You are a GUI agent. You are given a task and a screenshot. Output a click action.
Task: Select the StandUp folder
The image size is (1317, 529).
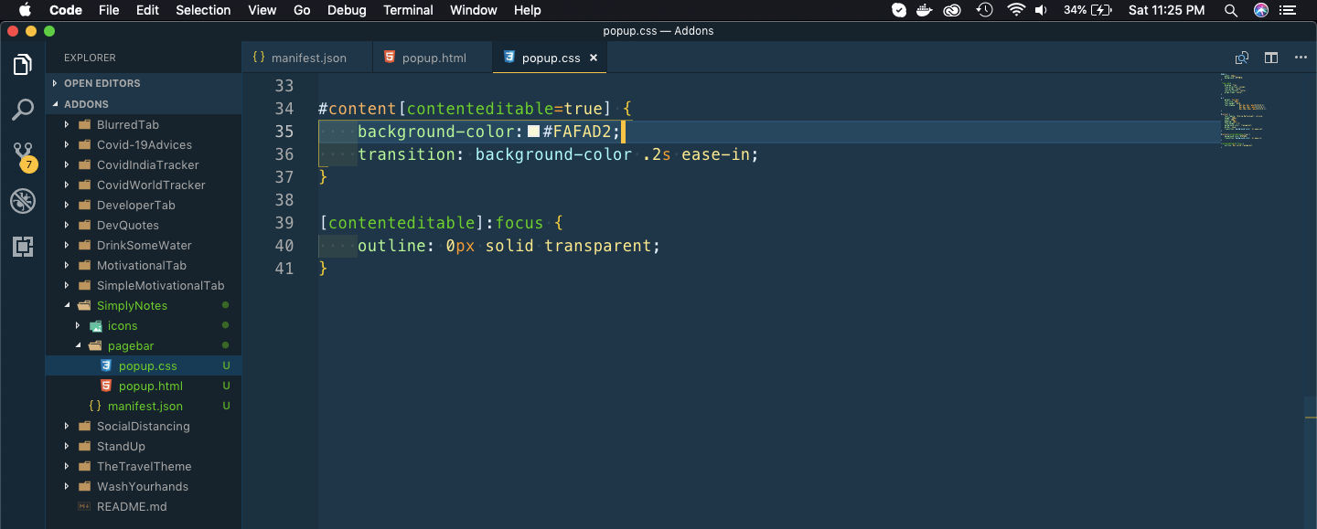click(144, 446)
